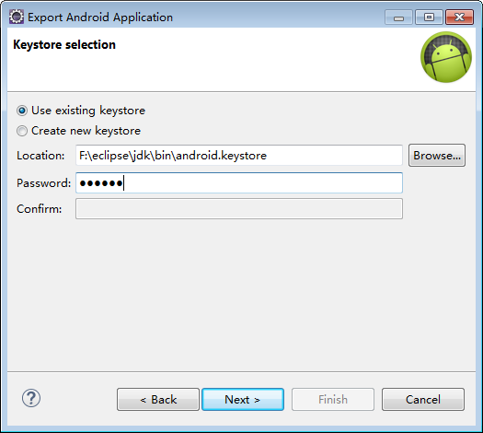483x433 pixels.
Task: Open the Browse... file chooser
Action: (437, 156)
